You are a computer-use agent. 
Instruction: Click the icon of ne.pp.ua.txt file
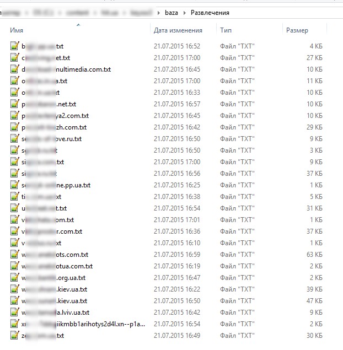tap(15, 185)
